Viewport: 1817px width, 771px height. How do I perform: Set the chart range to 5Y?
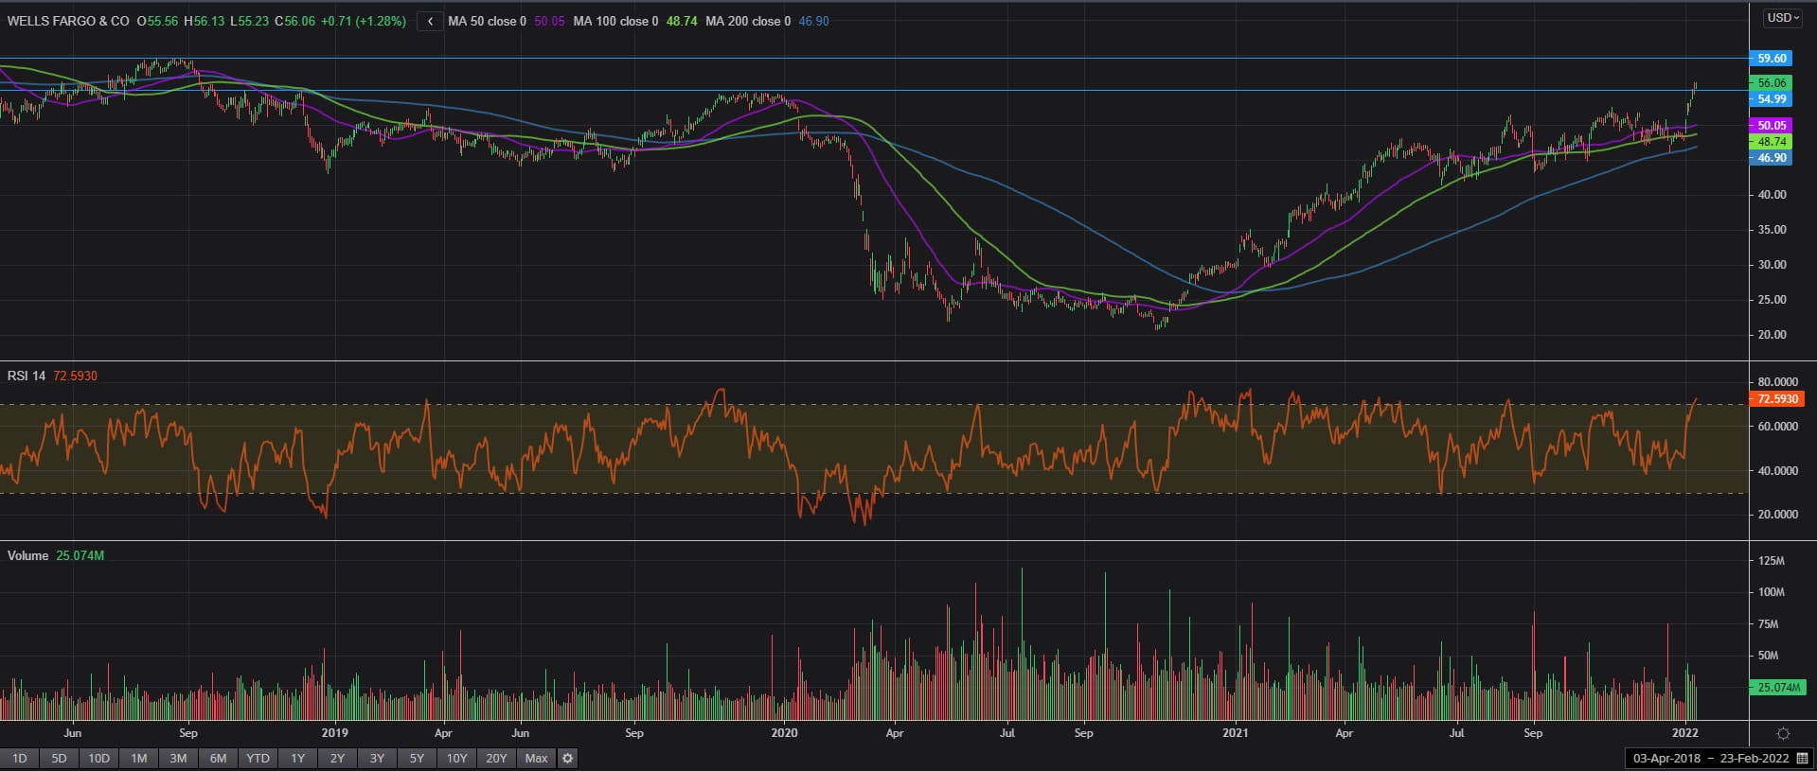(x=417, y=758)
